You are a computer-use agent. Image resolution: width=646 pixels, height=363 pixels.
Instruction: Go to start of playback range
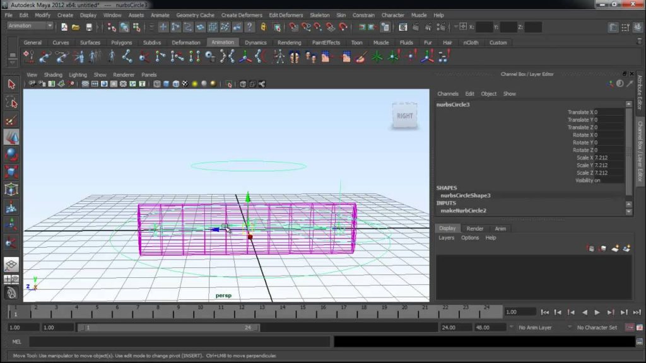pyautogui.click(x=544, y=313)
